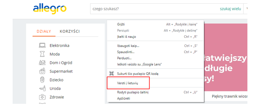This screenshot has height=111, width=260.
Task: Click the Zdrowie first-aid kit icon
Action: pyautogui.click(x=42, y=97)
